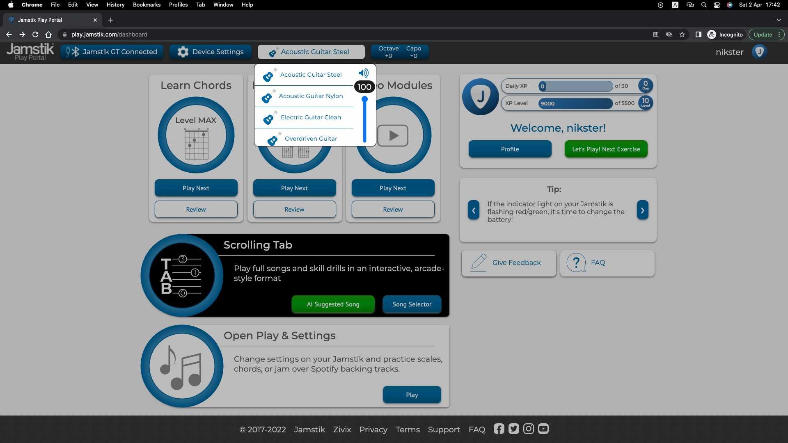This screenshot has width=788, height=443.
Task: Select Acoustic Guitar Steel in list
Action: (304, 75)
